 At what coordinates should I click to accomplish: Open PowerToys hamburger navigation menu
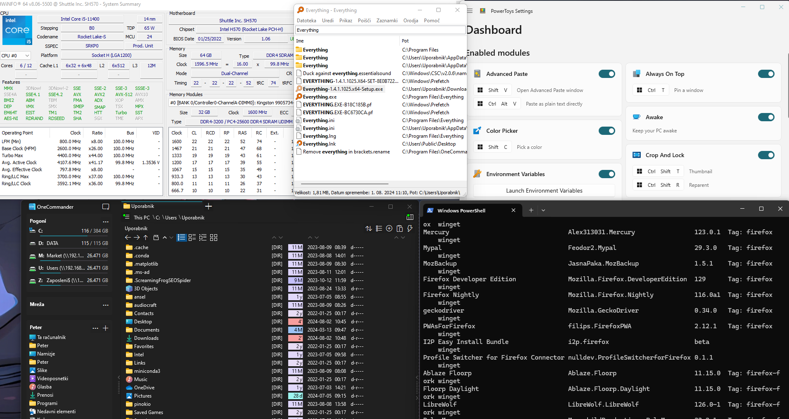pos(470,11)
